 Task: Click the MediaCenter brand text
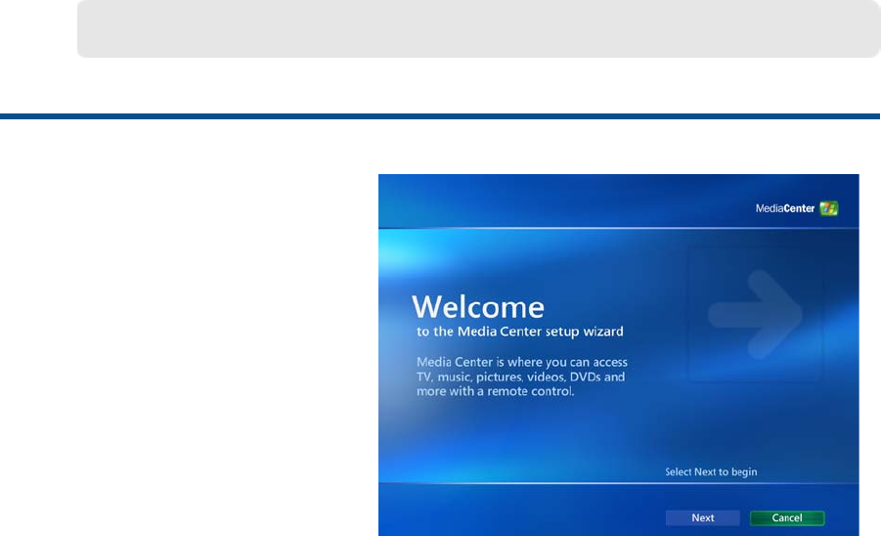point(784,208)
